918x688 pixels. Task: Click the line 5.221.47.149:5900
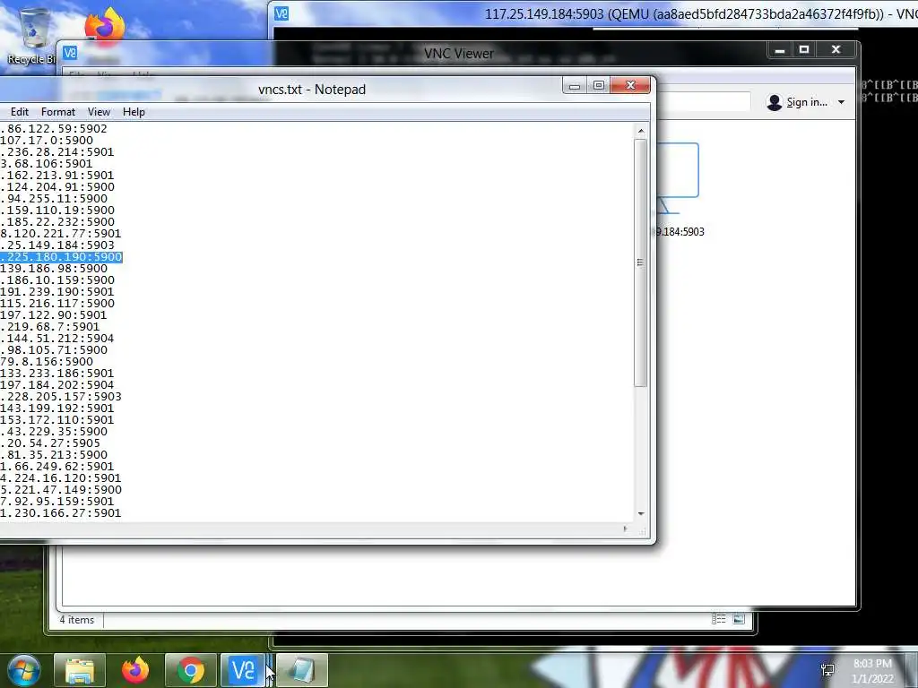(61, 490)
